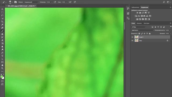The image size is (172, 97).
Task: Open the brush preset picker arrow
Action: (x=12, y=2)
